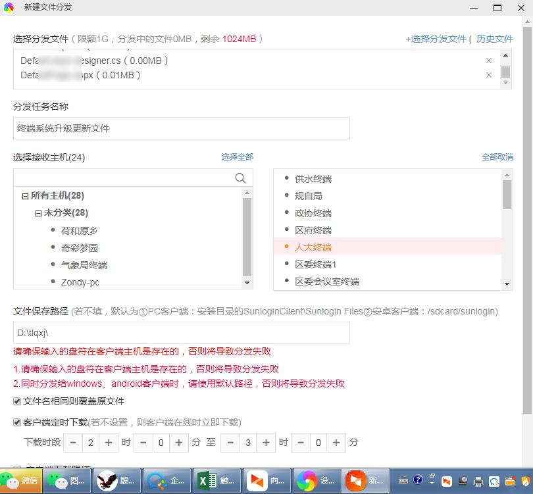
Task: Focus the file save path field D:\tlqxj\
Action: click(x=182, y=333)
